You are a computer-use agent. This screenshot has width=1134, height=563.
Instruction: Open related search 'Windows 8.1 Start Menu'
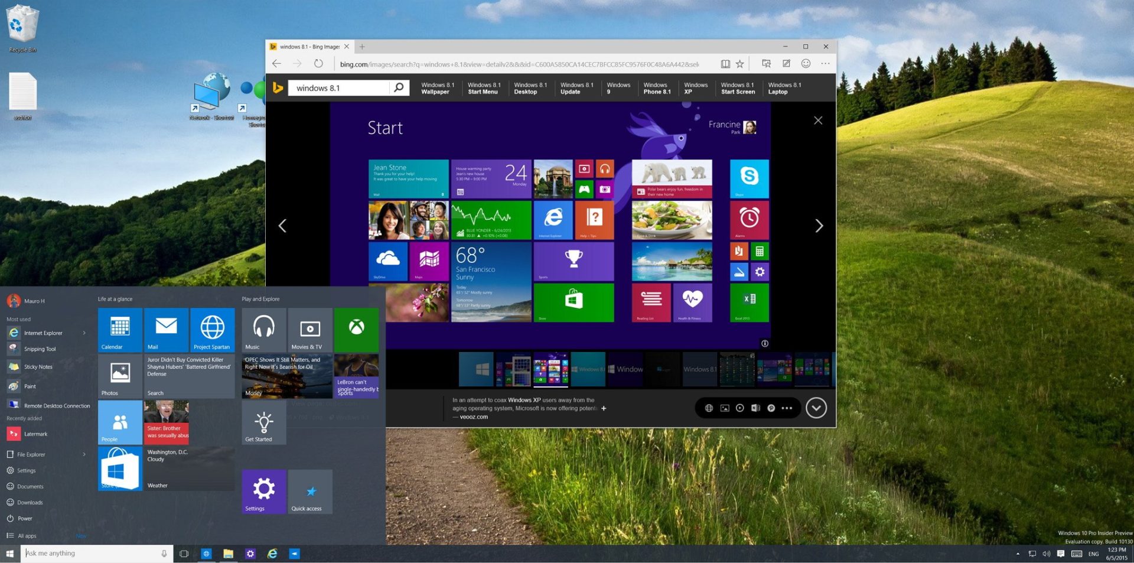pos(484,88)
